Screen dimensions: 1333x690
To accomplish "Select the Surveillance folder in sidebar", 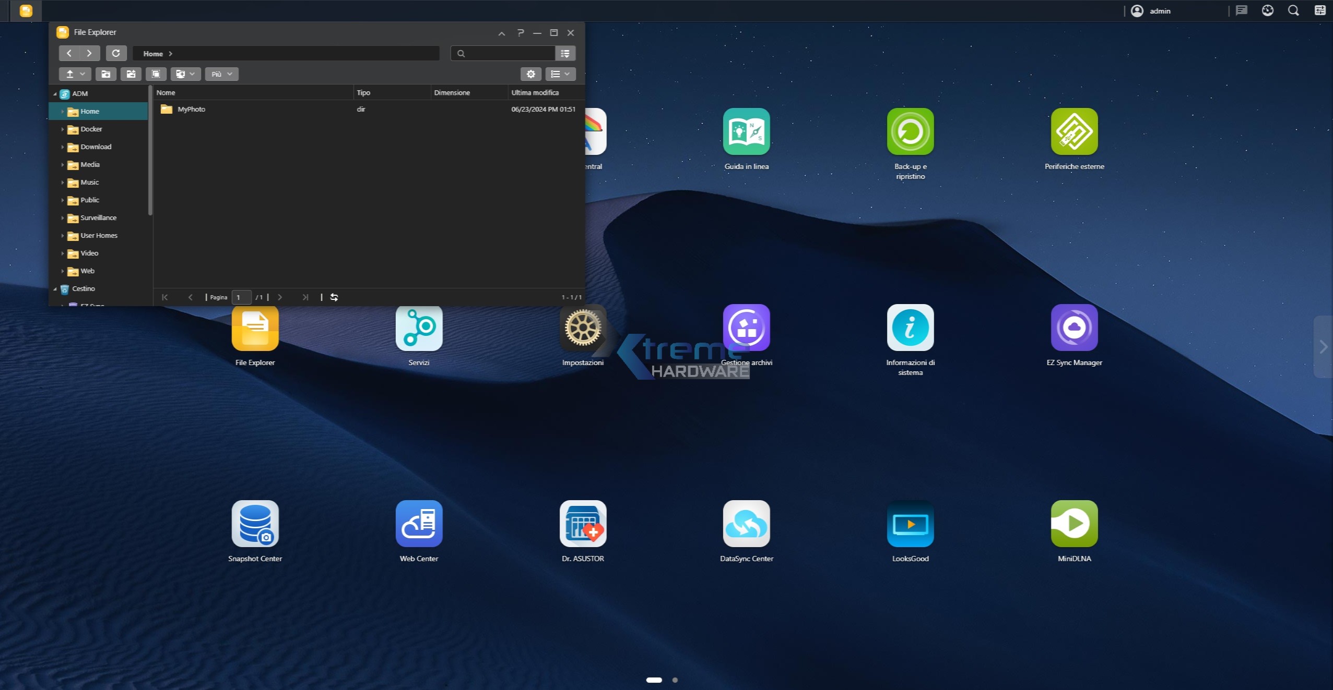I will click(98, 218).
